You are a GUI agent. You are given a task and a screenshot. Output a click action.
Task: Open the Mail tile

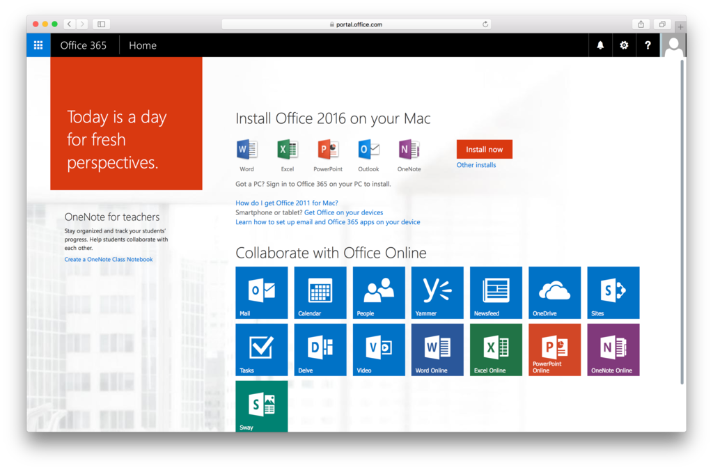coord(262,292)
